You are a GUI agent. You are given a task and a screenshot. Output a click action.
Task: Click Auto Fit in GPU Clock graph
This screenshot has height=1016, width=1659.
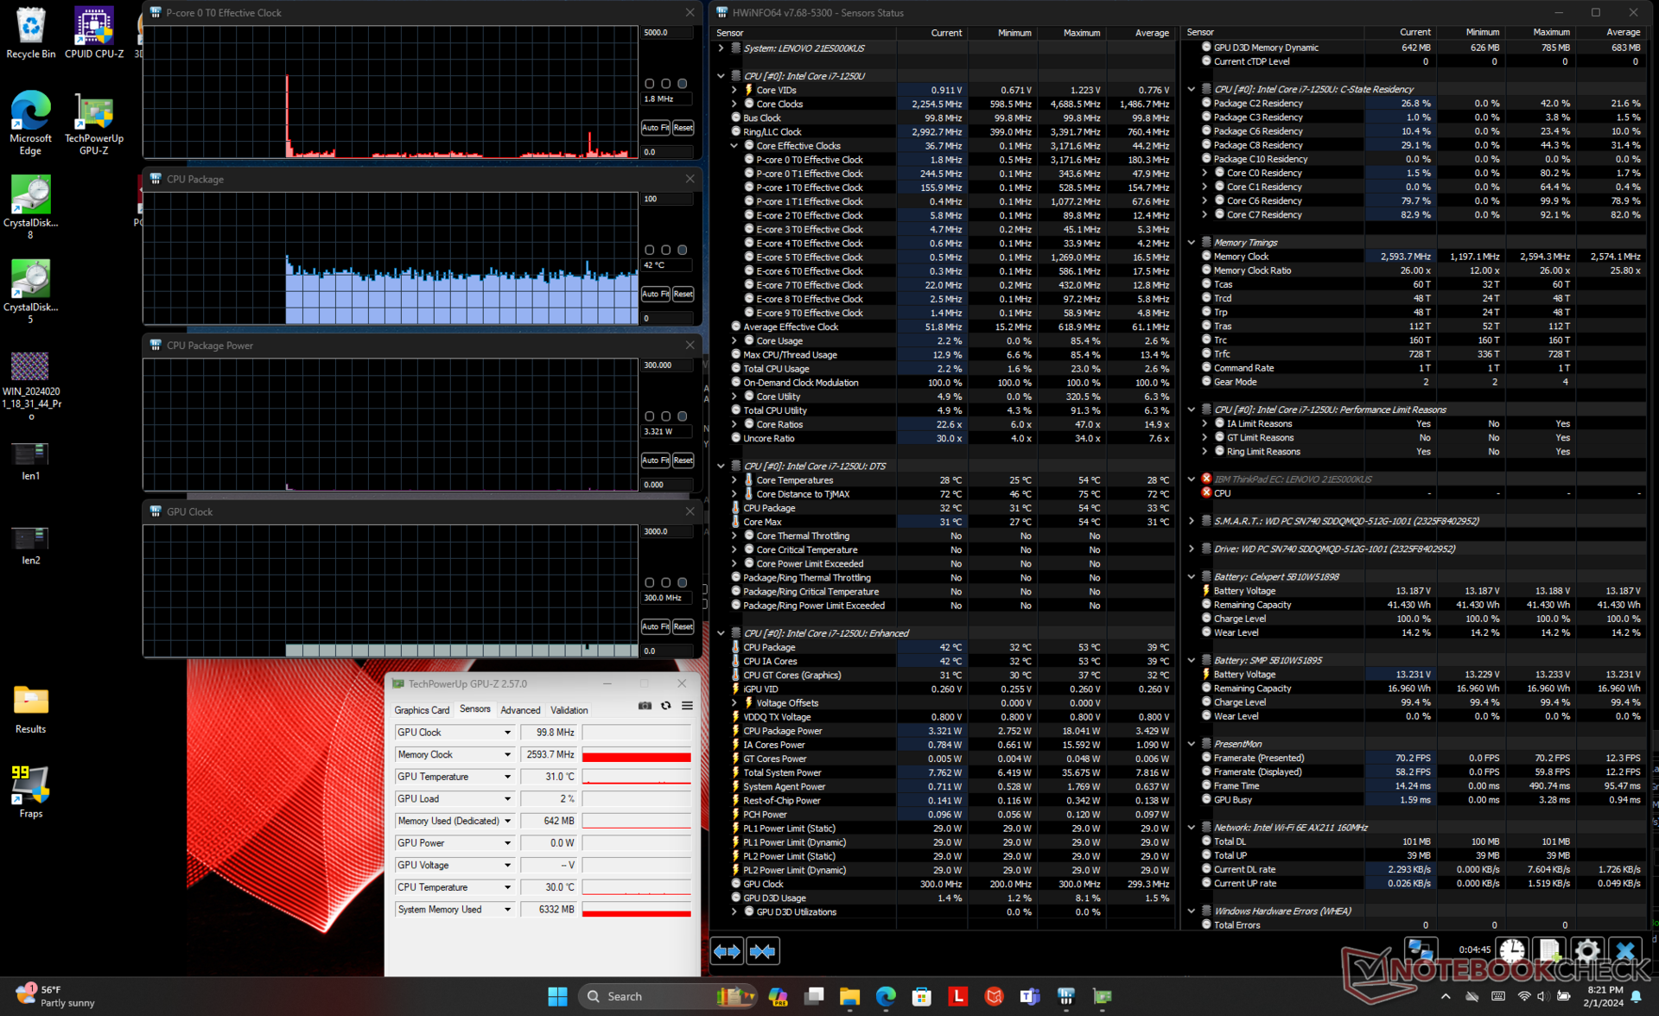click(655, 626)
